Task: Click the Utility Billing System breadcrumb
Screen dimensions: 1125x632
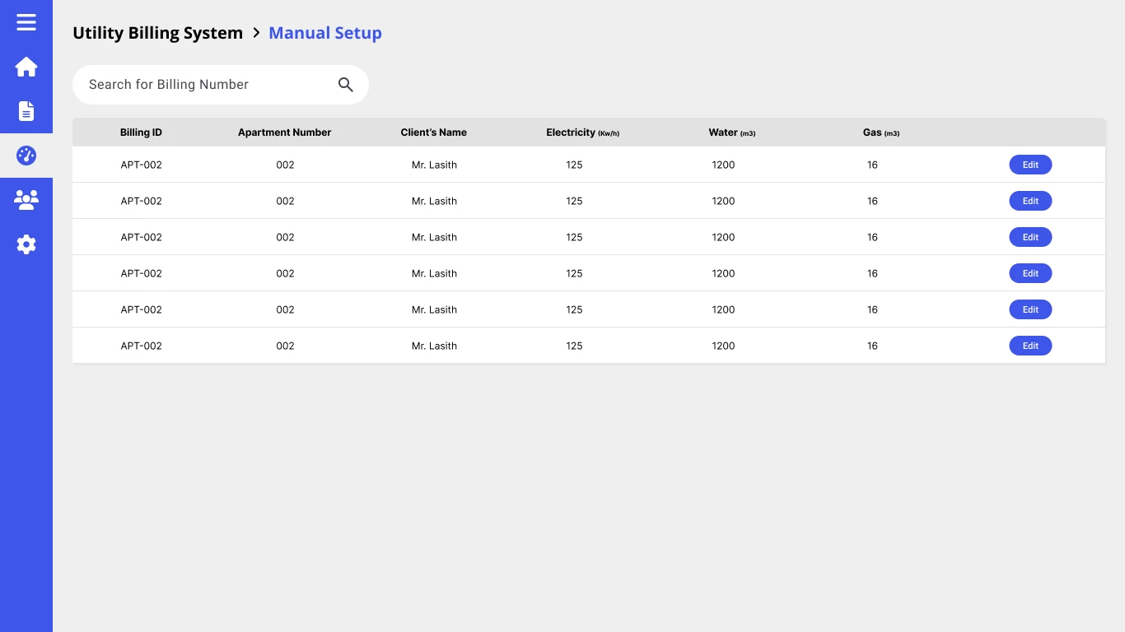Action: 158,33
